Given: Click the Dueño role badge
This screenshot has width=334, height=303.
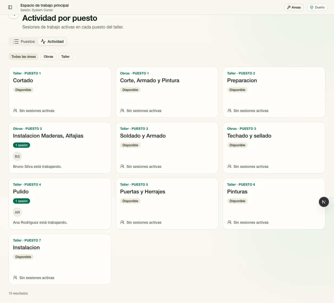Looking at the screenshot, I should coord(317,7).
